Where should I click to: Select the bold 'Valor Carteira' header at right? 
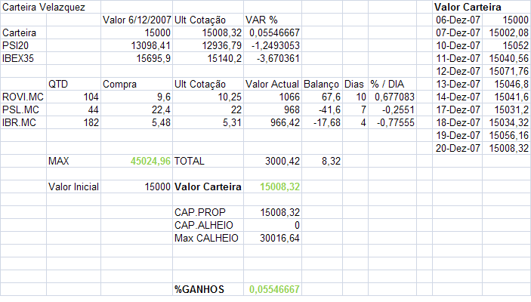pos(468,7)
